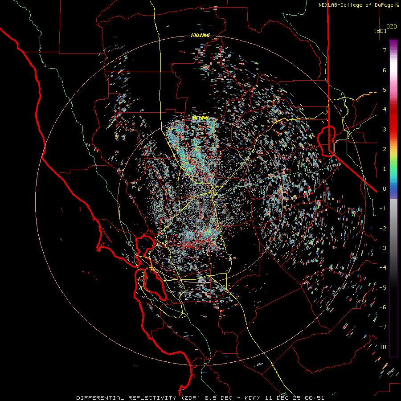The height and width of the screenshot is (401, 401).
Task: Click the 4 value on color scale
Action: tap(385, 109)
